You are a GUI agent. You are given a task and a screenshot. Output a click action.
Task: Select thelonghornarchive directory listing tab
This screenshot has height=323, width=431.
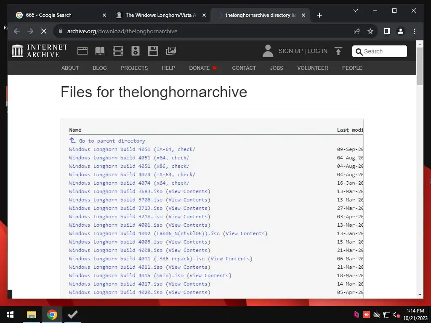261,15
